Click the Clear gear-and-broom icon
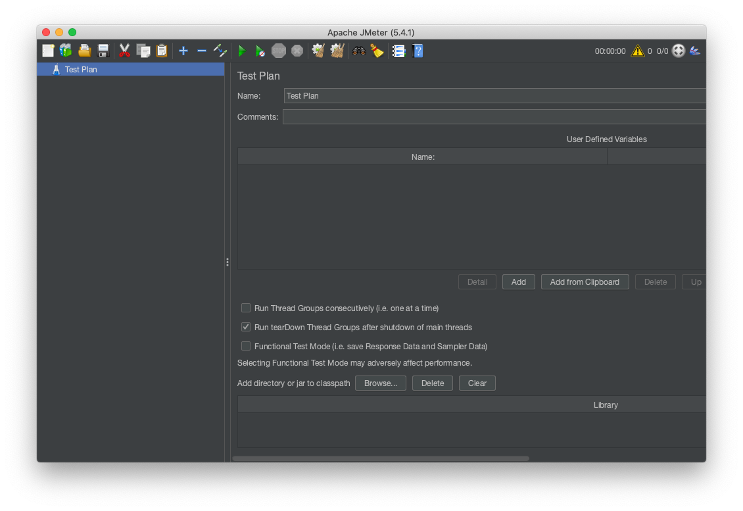This screenshot has width=743, height=511. [x=318, y=51]
